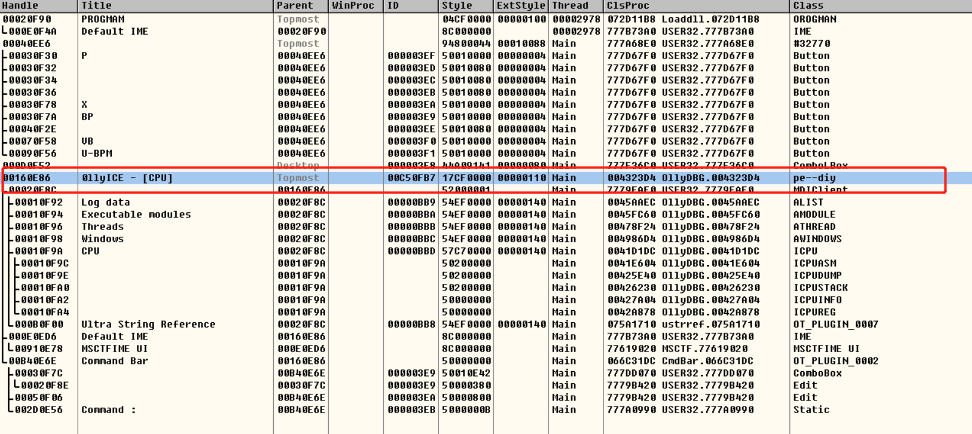Image resolution: width=972 pixels, height=434 pixels.
Task: Click the ALIST class name
Action: 808,202
